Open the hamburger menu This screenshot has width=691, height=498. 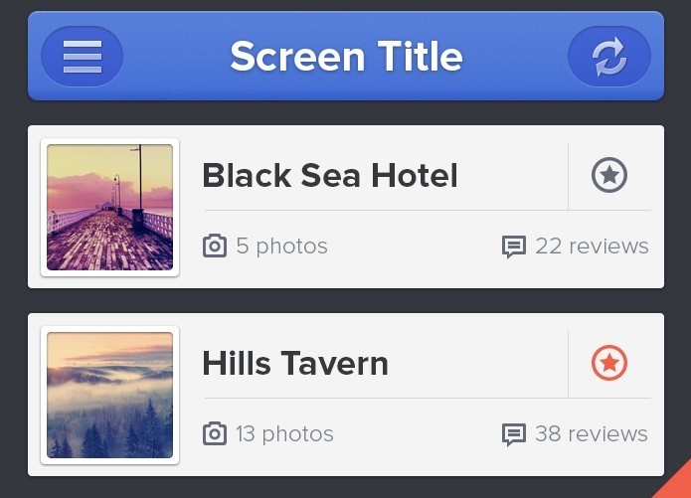[82, 57]
